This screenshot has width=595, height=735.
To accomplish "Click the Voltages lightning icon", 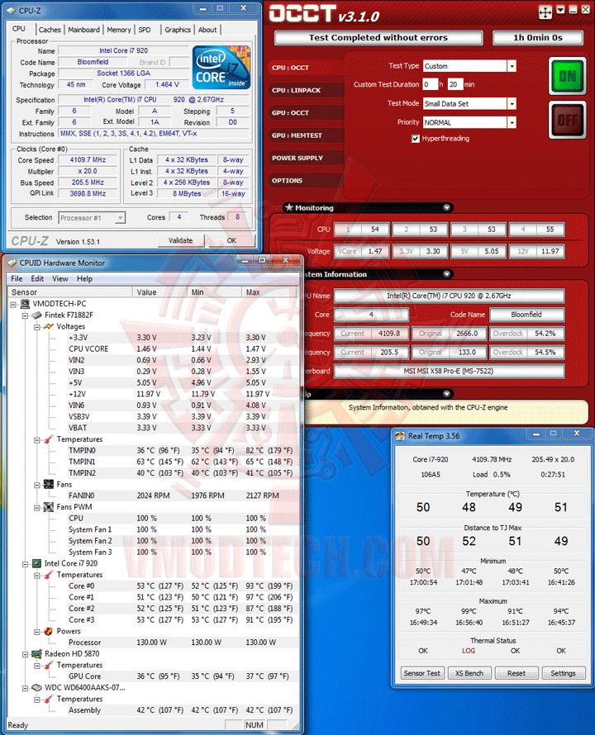I will pyautogui.click(x=48, y=327).
